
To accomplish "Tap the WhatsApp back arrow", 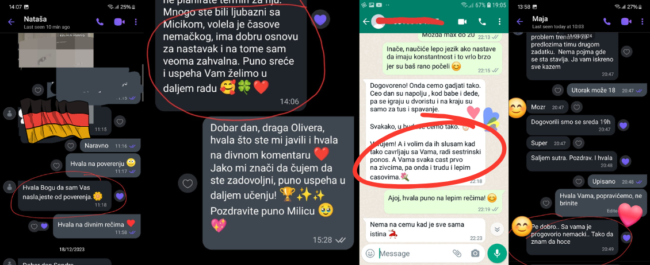I will 366,21.
